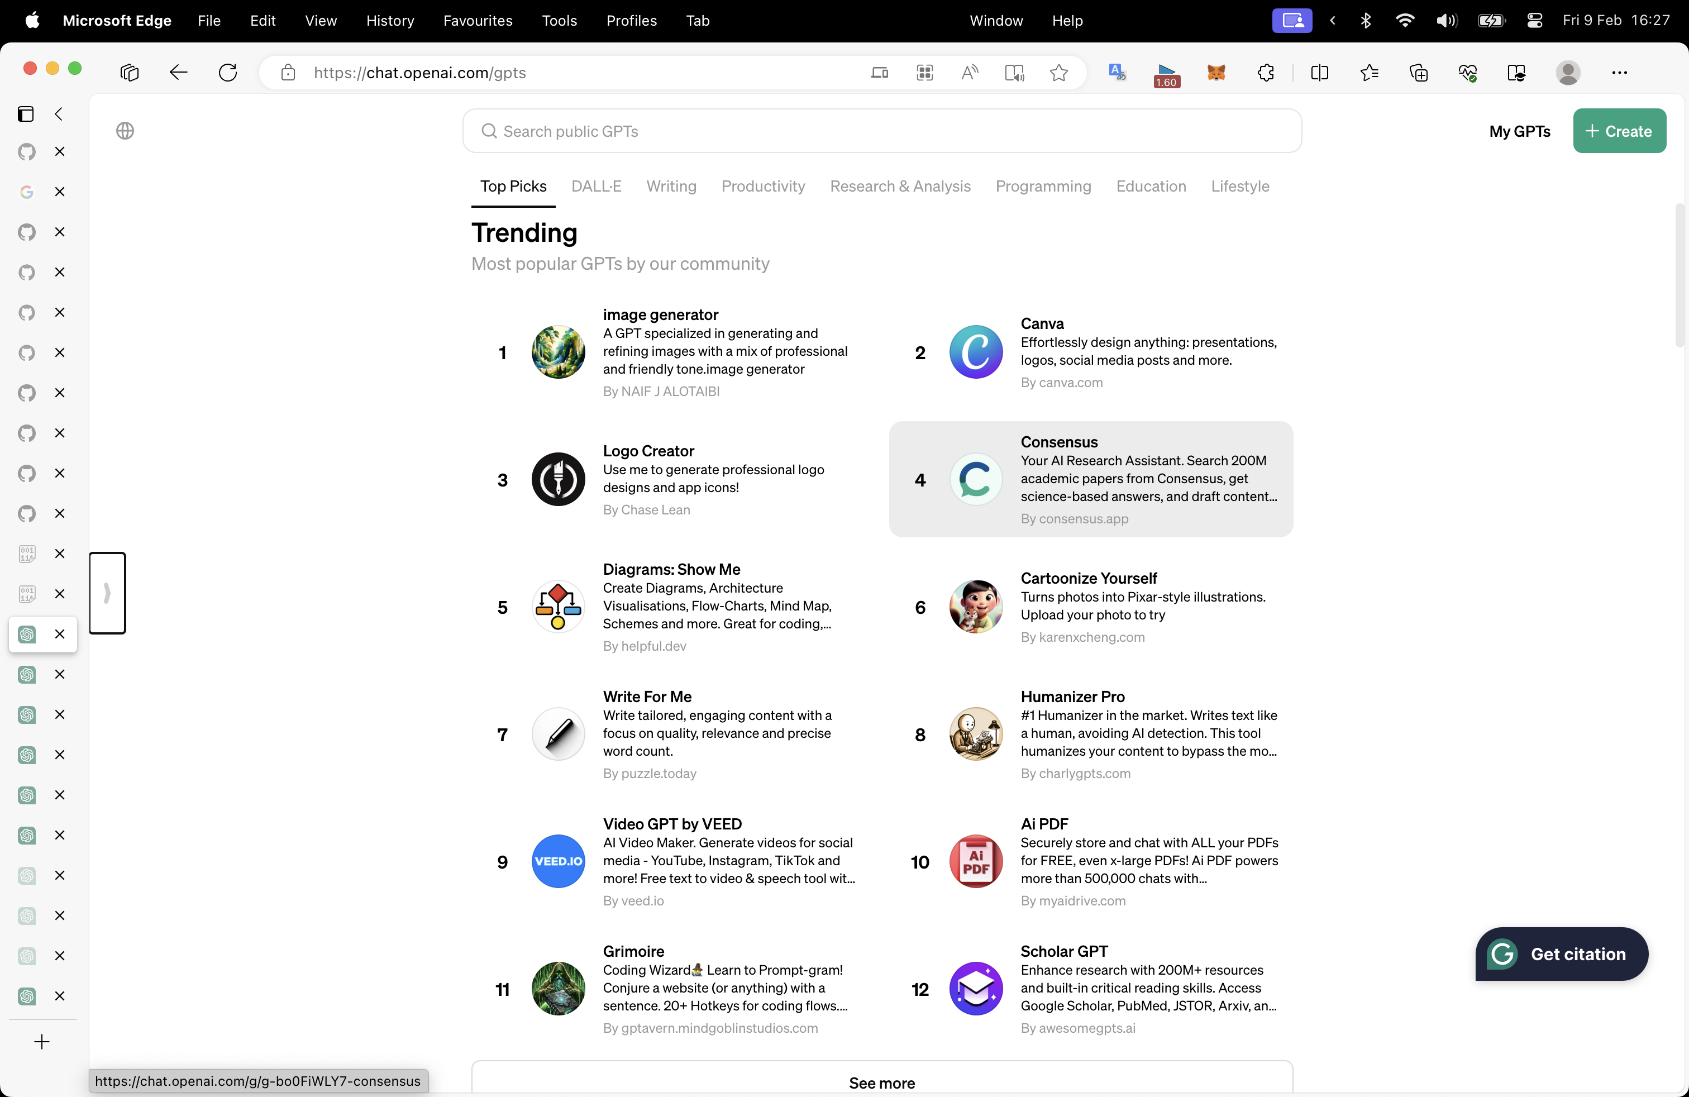
Task: Open the Extensions puzzle icon
Action: [1265, 73]
